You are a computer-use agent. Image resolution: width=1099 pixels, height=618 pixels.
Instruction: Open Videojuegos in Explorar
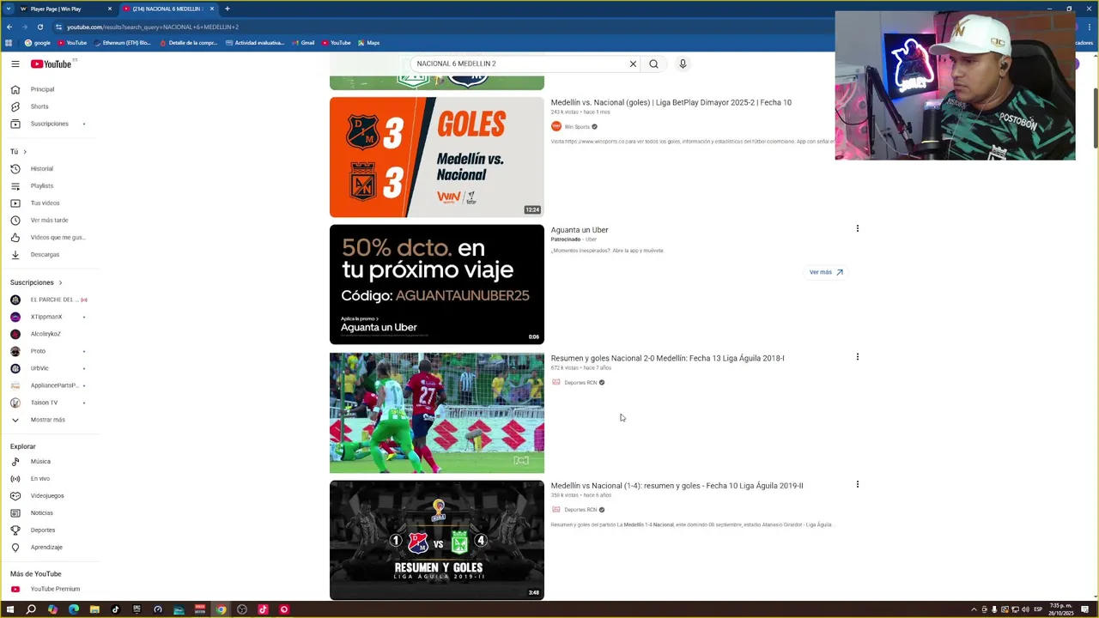coord(49,495)
